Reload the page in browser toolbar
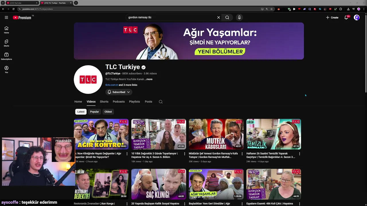This screenshot has height=206, width=367. click(x=13, y=9)
